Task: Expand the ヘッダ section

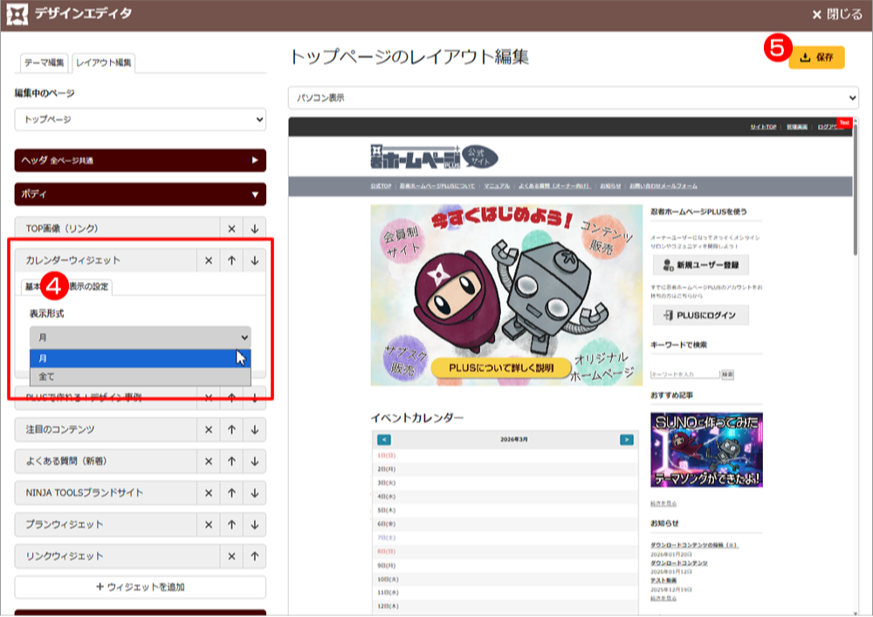Action: [140, 161]
